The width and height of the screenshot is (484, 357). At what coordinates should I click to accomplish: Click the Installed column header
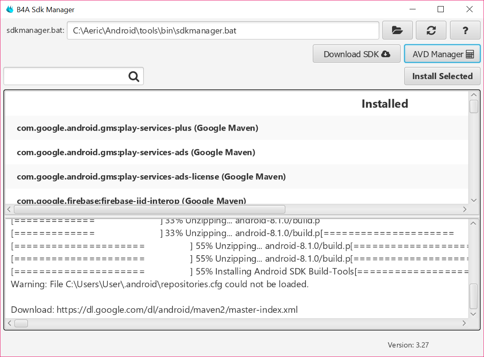(384, 104)
